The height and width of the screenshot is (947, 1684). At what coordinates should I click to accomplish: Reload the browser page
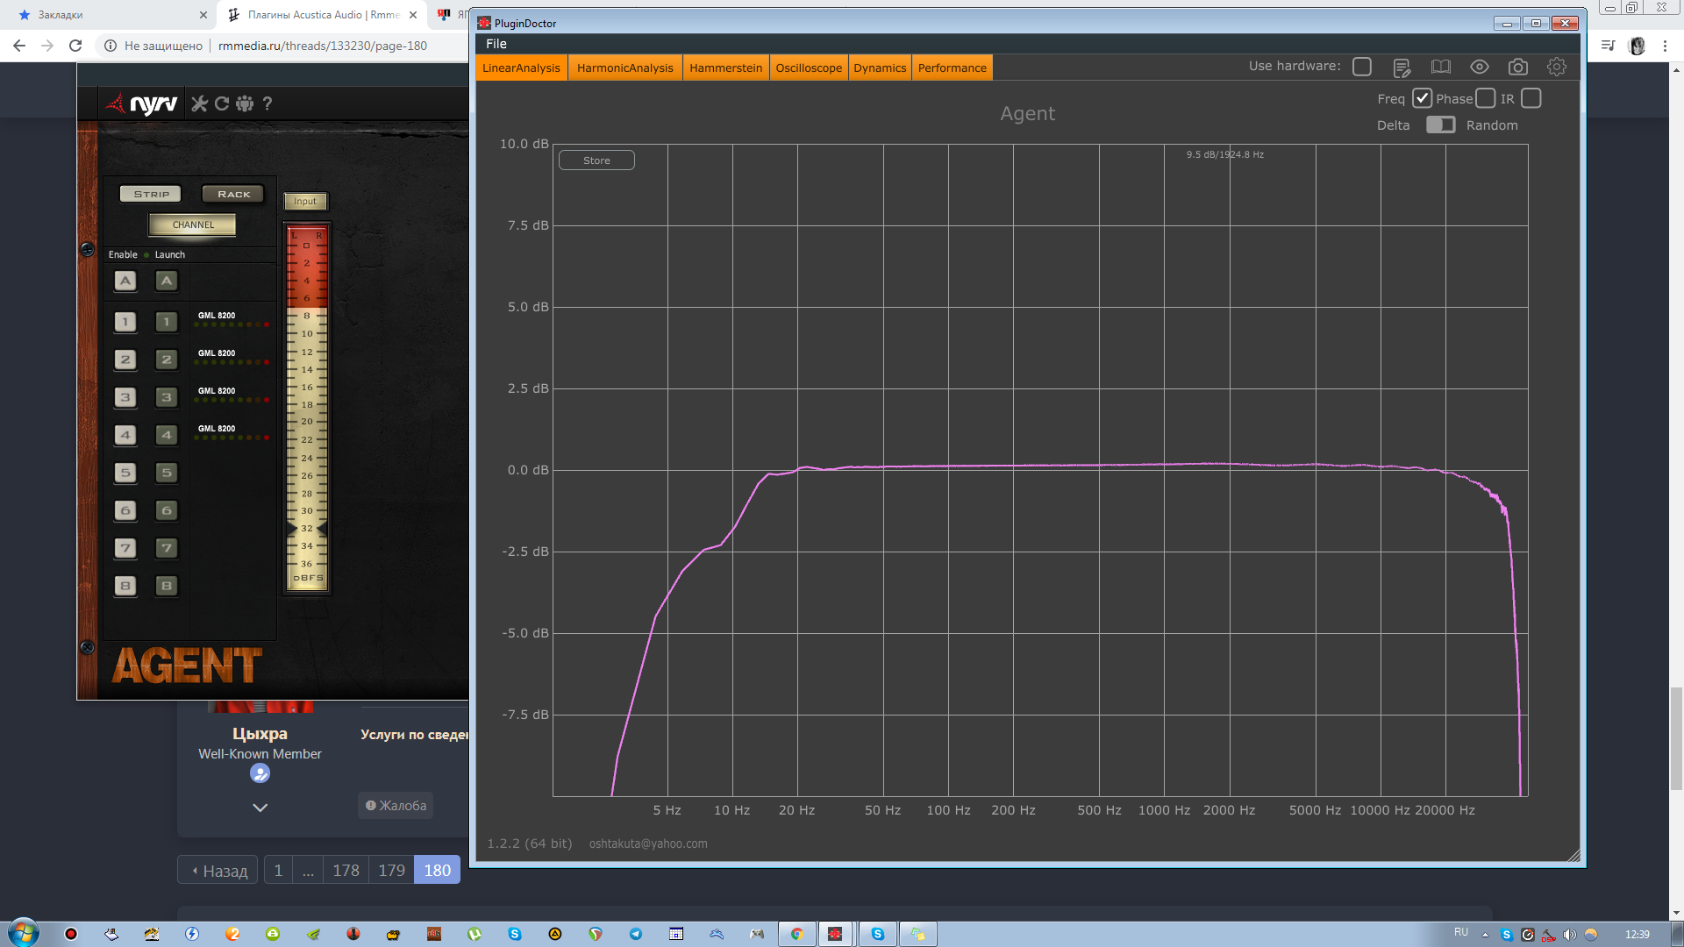pos(75,46)
